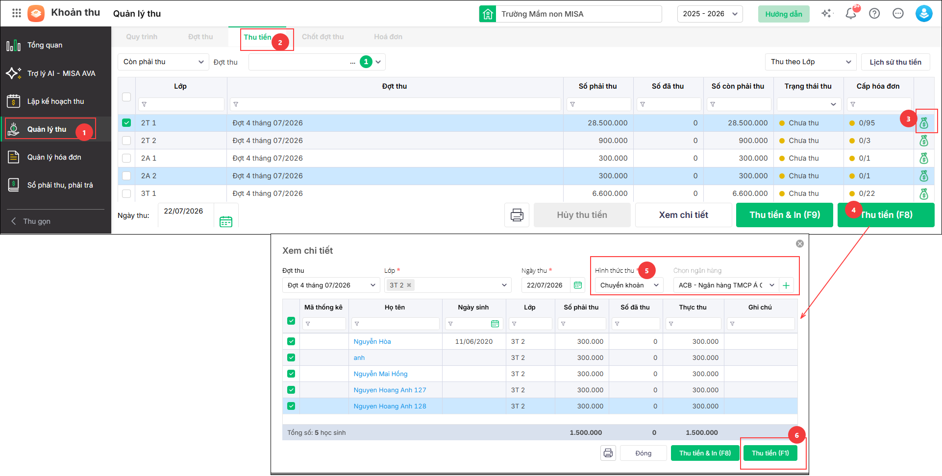Screen dimensions: 942x476
Task: Open Trợ lý AI - MISA AVA in sidebar
Action: pyautogui.click(x=56, y=73)
